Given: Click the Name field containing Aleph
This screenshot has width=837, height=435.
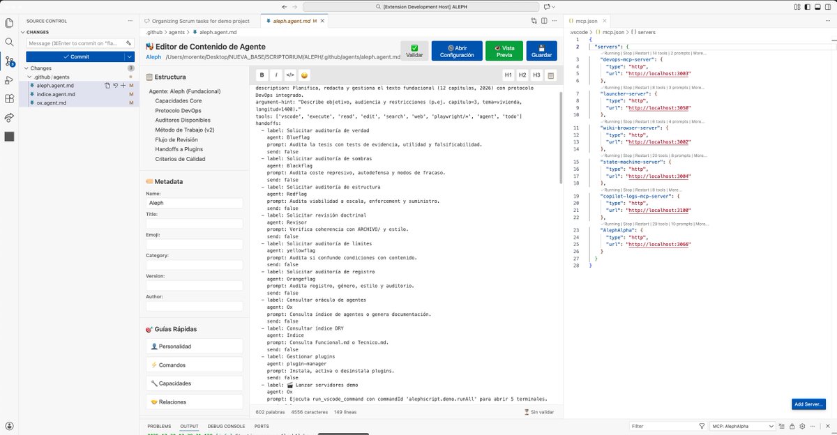Looking at the screenshot, I should pos(195,203).
